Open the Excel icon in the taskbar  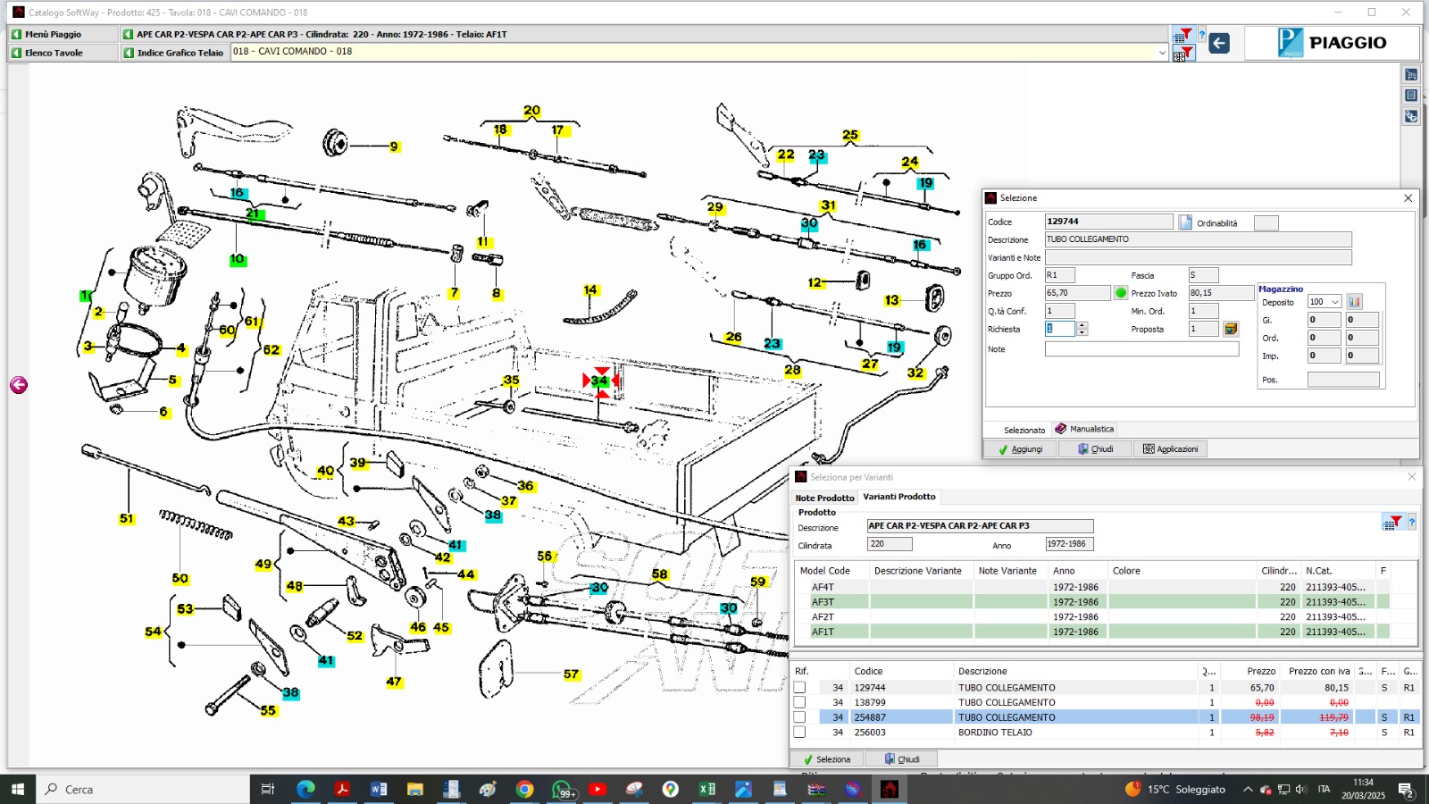click(706, 789)
